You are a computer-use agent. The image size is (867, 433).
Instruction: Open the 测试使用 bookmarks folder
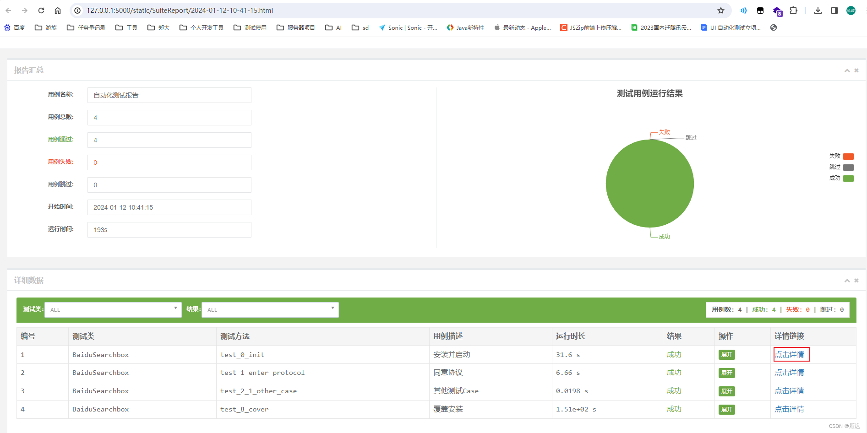point(250,28)
